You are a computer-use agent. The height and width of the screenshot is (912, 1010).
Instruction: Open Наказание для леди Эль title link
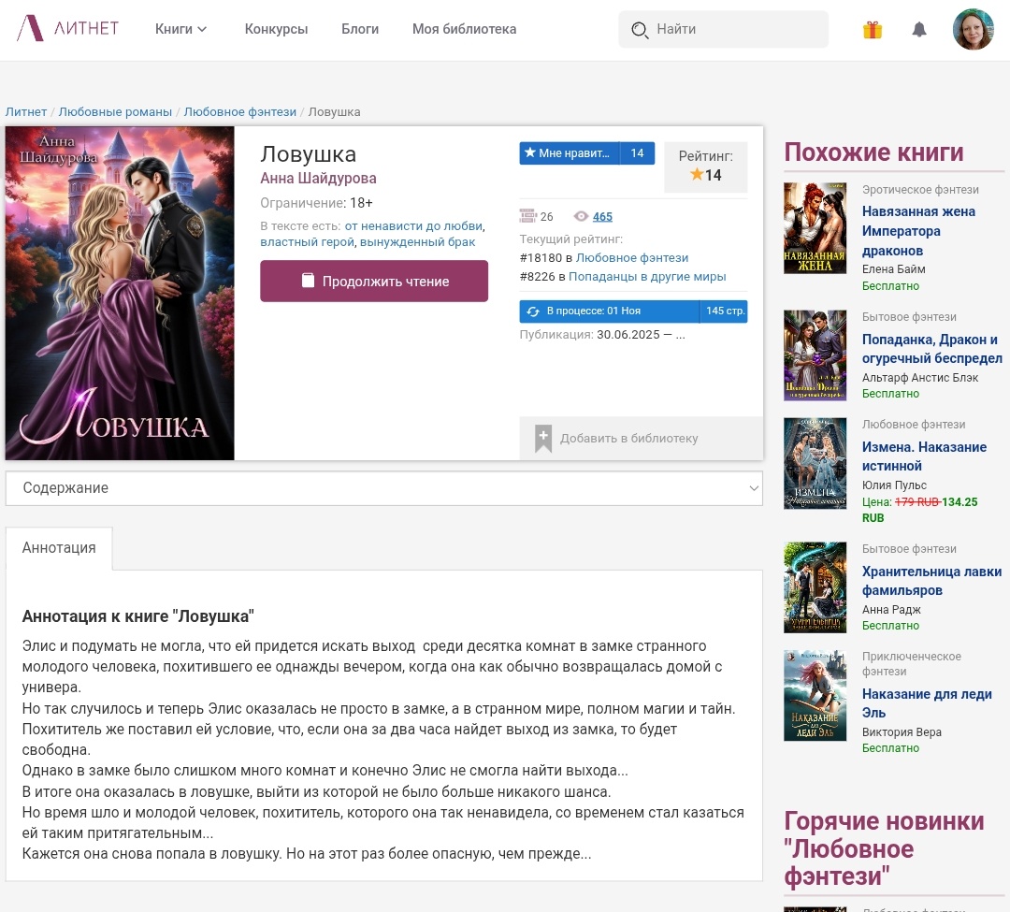point(927,702)
